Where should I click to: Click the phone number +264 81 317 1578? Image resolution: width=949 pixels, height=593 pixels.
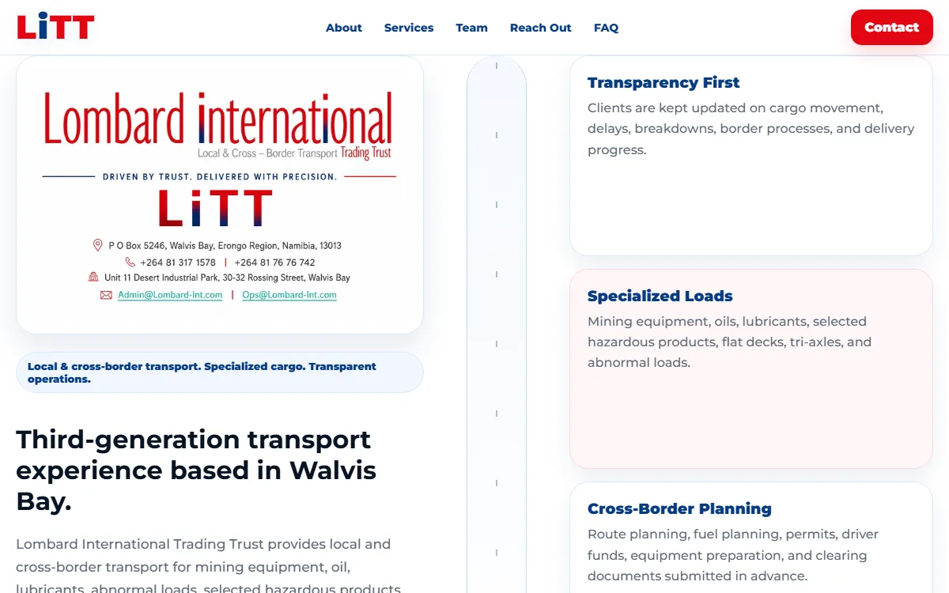point(178,263)
